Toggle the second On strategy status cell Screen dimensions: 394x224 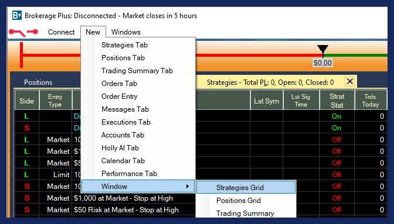(337, 128)
